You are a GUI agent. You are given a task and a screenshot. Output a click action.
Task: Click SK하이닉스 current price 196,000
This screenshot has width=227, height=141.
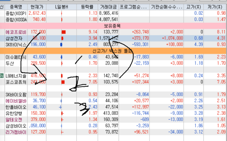[x=38, y=44]
